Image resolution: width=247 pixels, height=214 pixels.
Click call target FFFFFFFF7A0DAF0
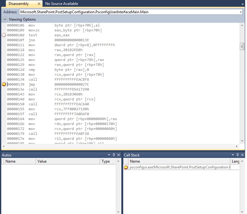(72, 114)
